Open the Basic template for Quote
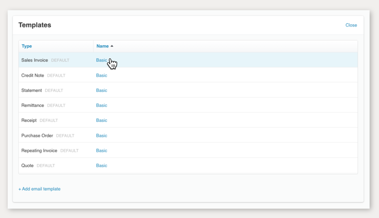This screenshot has width=379, height=218. tap(101, 165)
